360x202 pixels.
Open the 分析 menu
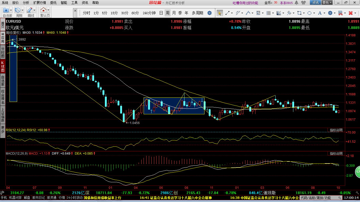pos(26,3)
